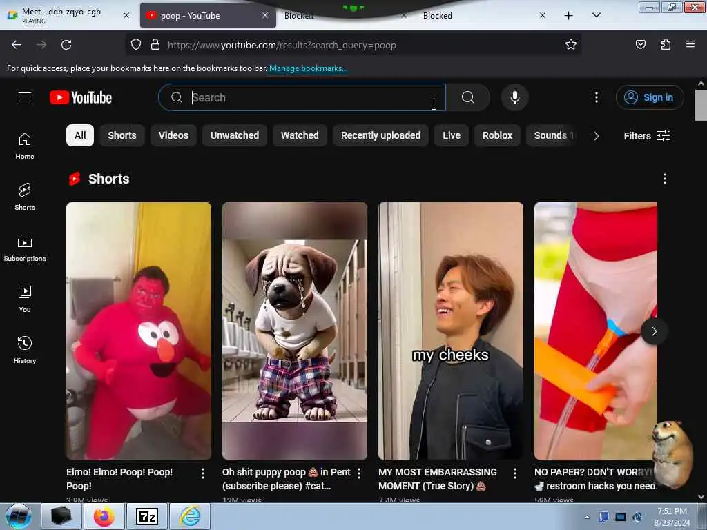
Task: Open Manage bookmarks link
Action: (x=309, y=68)
